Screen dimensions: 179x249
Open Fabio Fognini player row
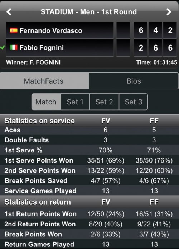point(60,48)
